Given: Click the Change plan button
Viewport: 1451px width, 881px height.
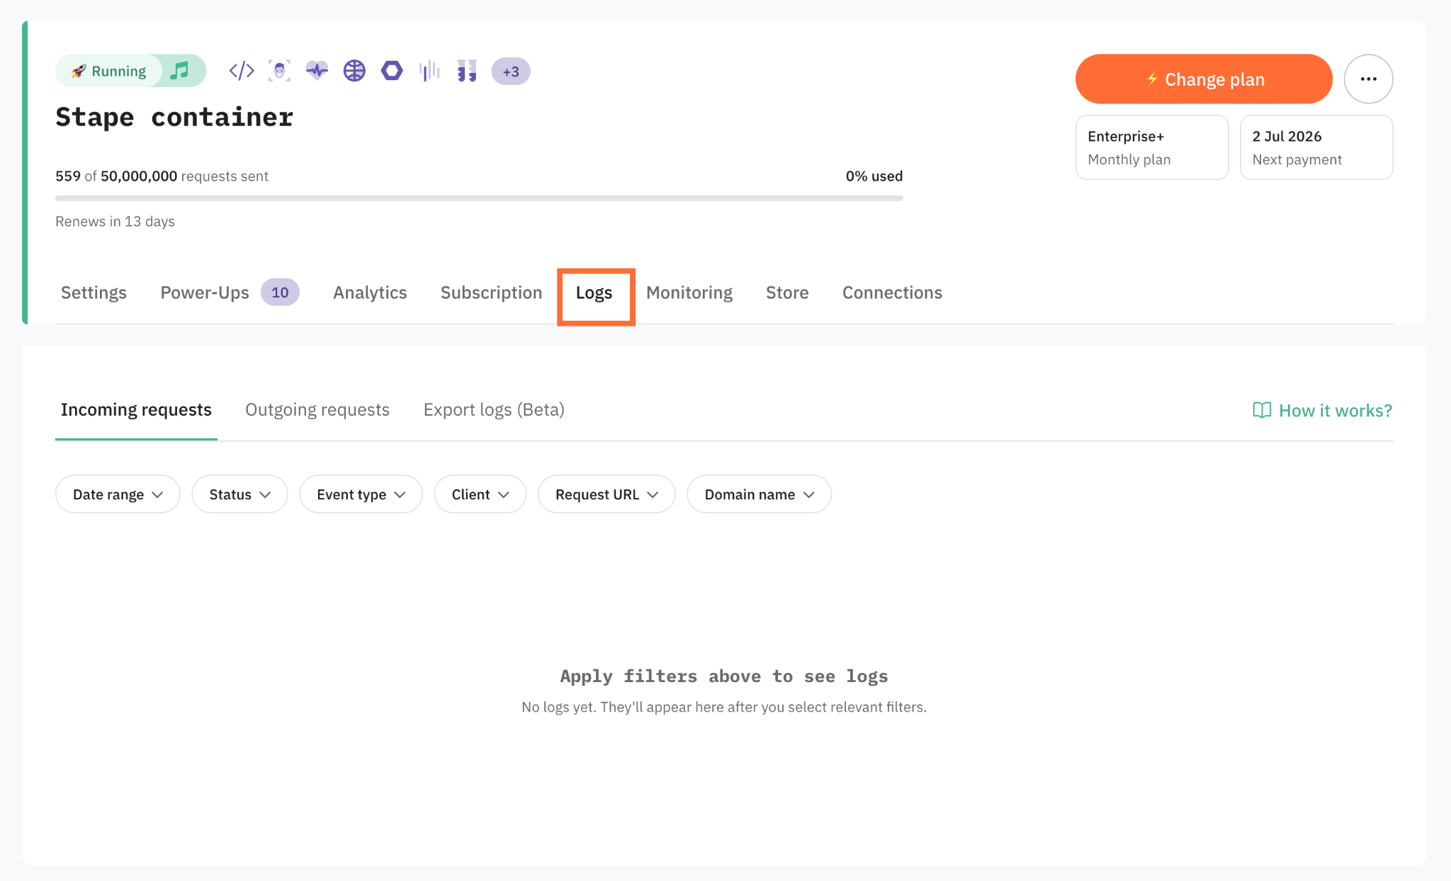Looking at the screenshot, I should 1204,79.
